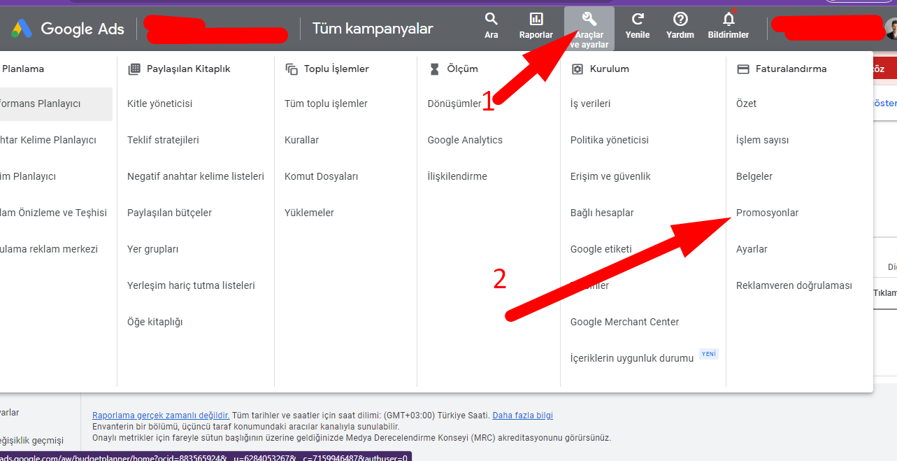Click the Tıklam column header

click(885, 294)
